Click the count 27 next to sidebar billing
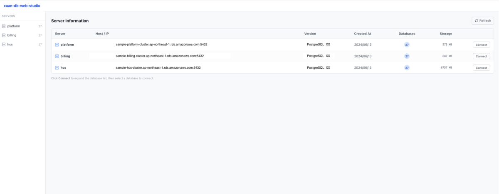 [x=40, y=35]
